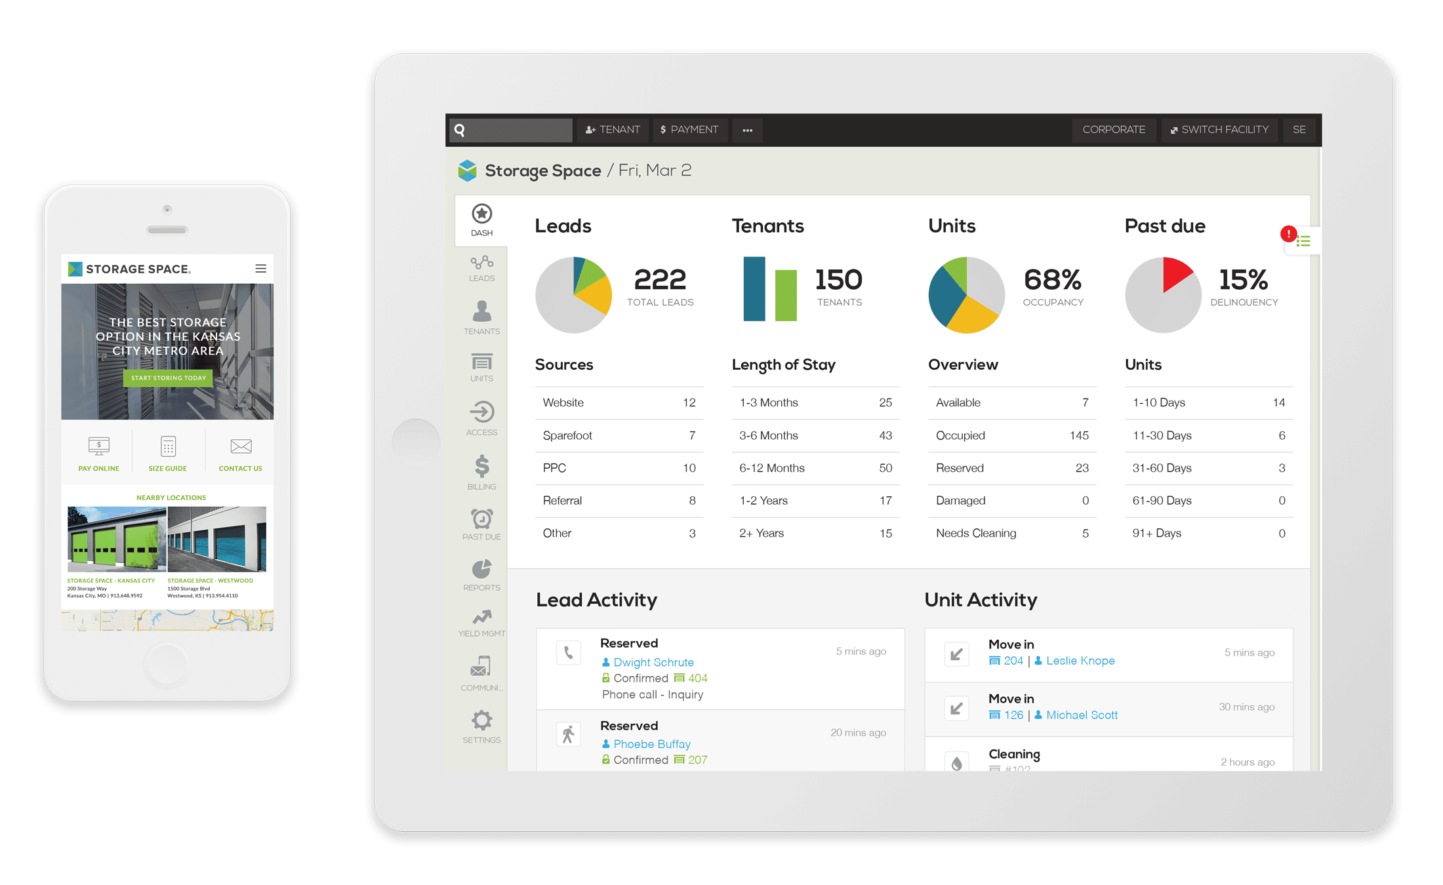Click the search input field in toolbar

[x=508, y=128]
